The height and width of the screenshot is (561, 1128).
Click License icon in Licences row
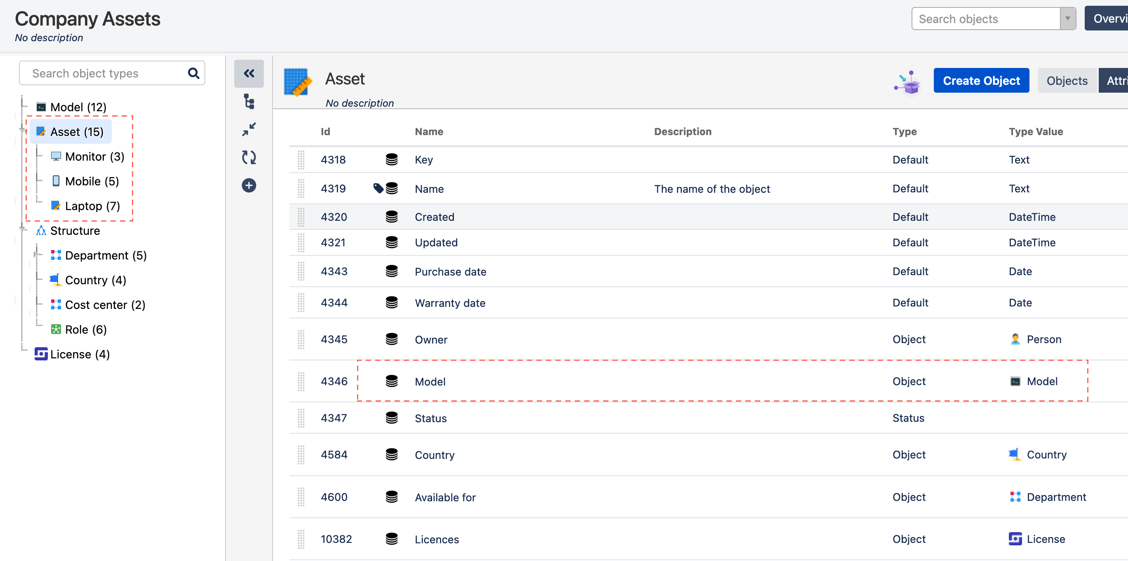pos(1015,539)
